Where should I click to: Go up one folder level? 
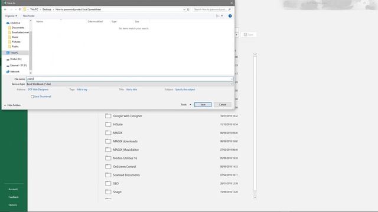point(19,9)
